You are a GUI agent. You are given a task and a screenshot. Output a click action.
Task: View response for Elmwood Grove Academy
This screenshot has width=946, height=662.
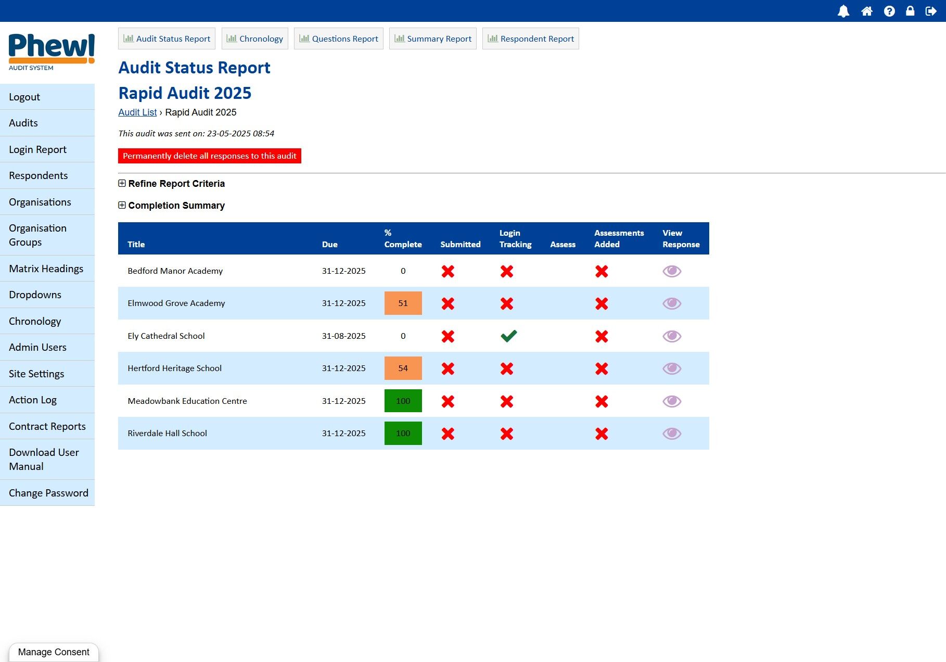pyautogui.click(x=672, y=303)
